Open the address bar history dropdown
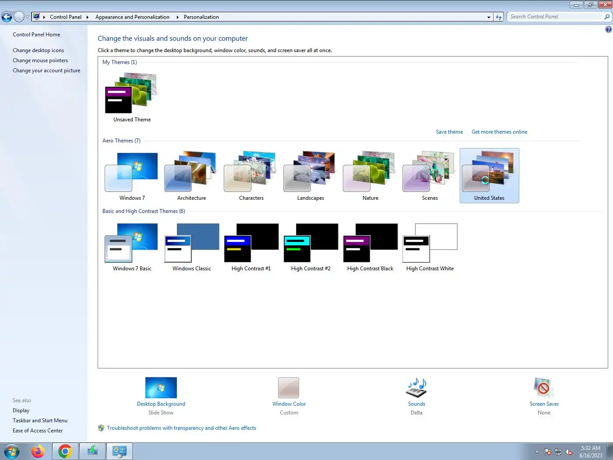 [x=489, y=17]
